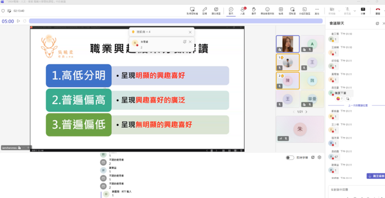Open the More actions ellipsis menu
Image resolution: width=385 pixels, height=198 pixels.
pyautogui.click(x=317, y=11)
